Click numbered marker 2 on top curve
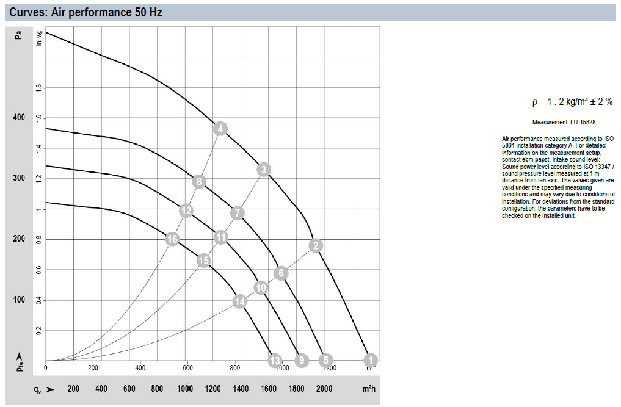Viewport: 621px width, 407px height. [315, 246]
